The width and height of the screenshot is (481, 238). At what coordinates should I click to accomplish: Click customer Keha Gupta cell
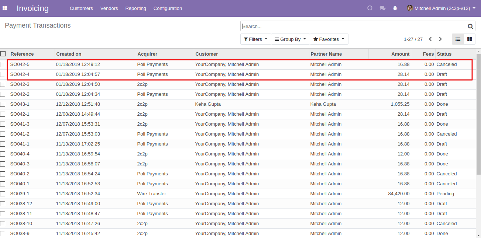[x=208, y=104]
